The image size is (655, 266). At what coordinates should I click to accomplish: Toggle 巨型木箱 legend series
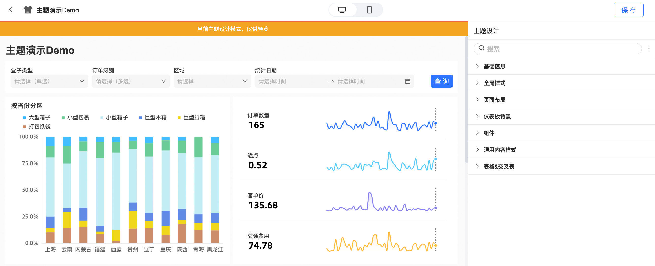tap(153, 117)
